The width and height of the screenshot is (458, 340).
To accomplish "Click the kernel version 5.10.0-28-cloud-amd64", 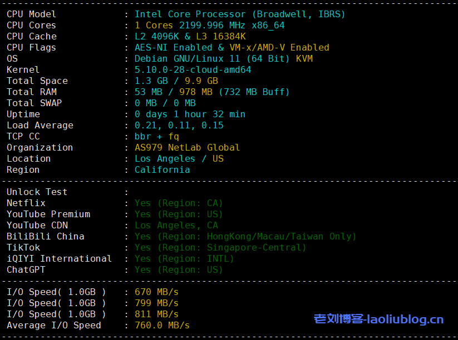I will 193,70.
